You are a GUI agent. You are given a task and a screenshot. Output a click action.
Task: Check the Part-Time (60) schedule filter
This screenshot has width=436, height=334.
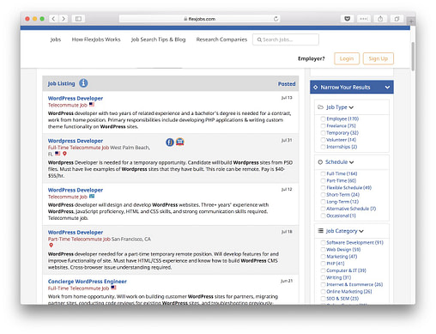coord(323,180)
